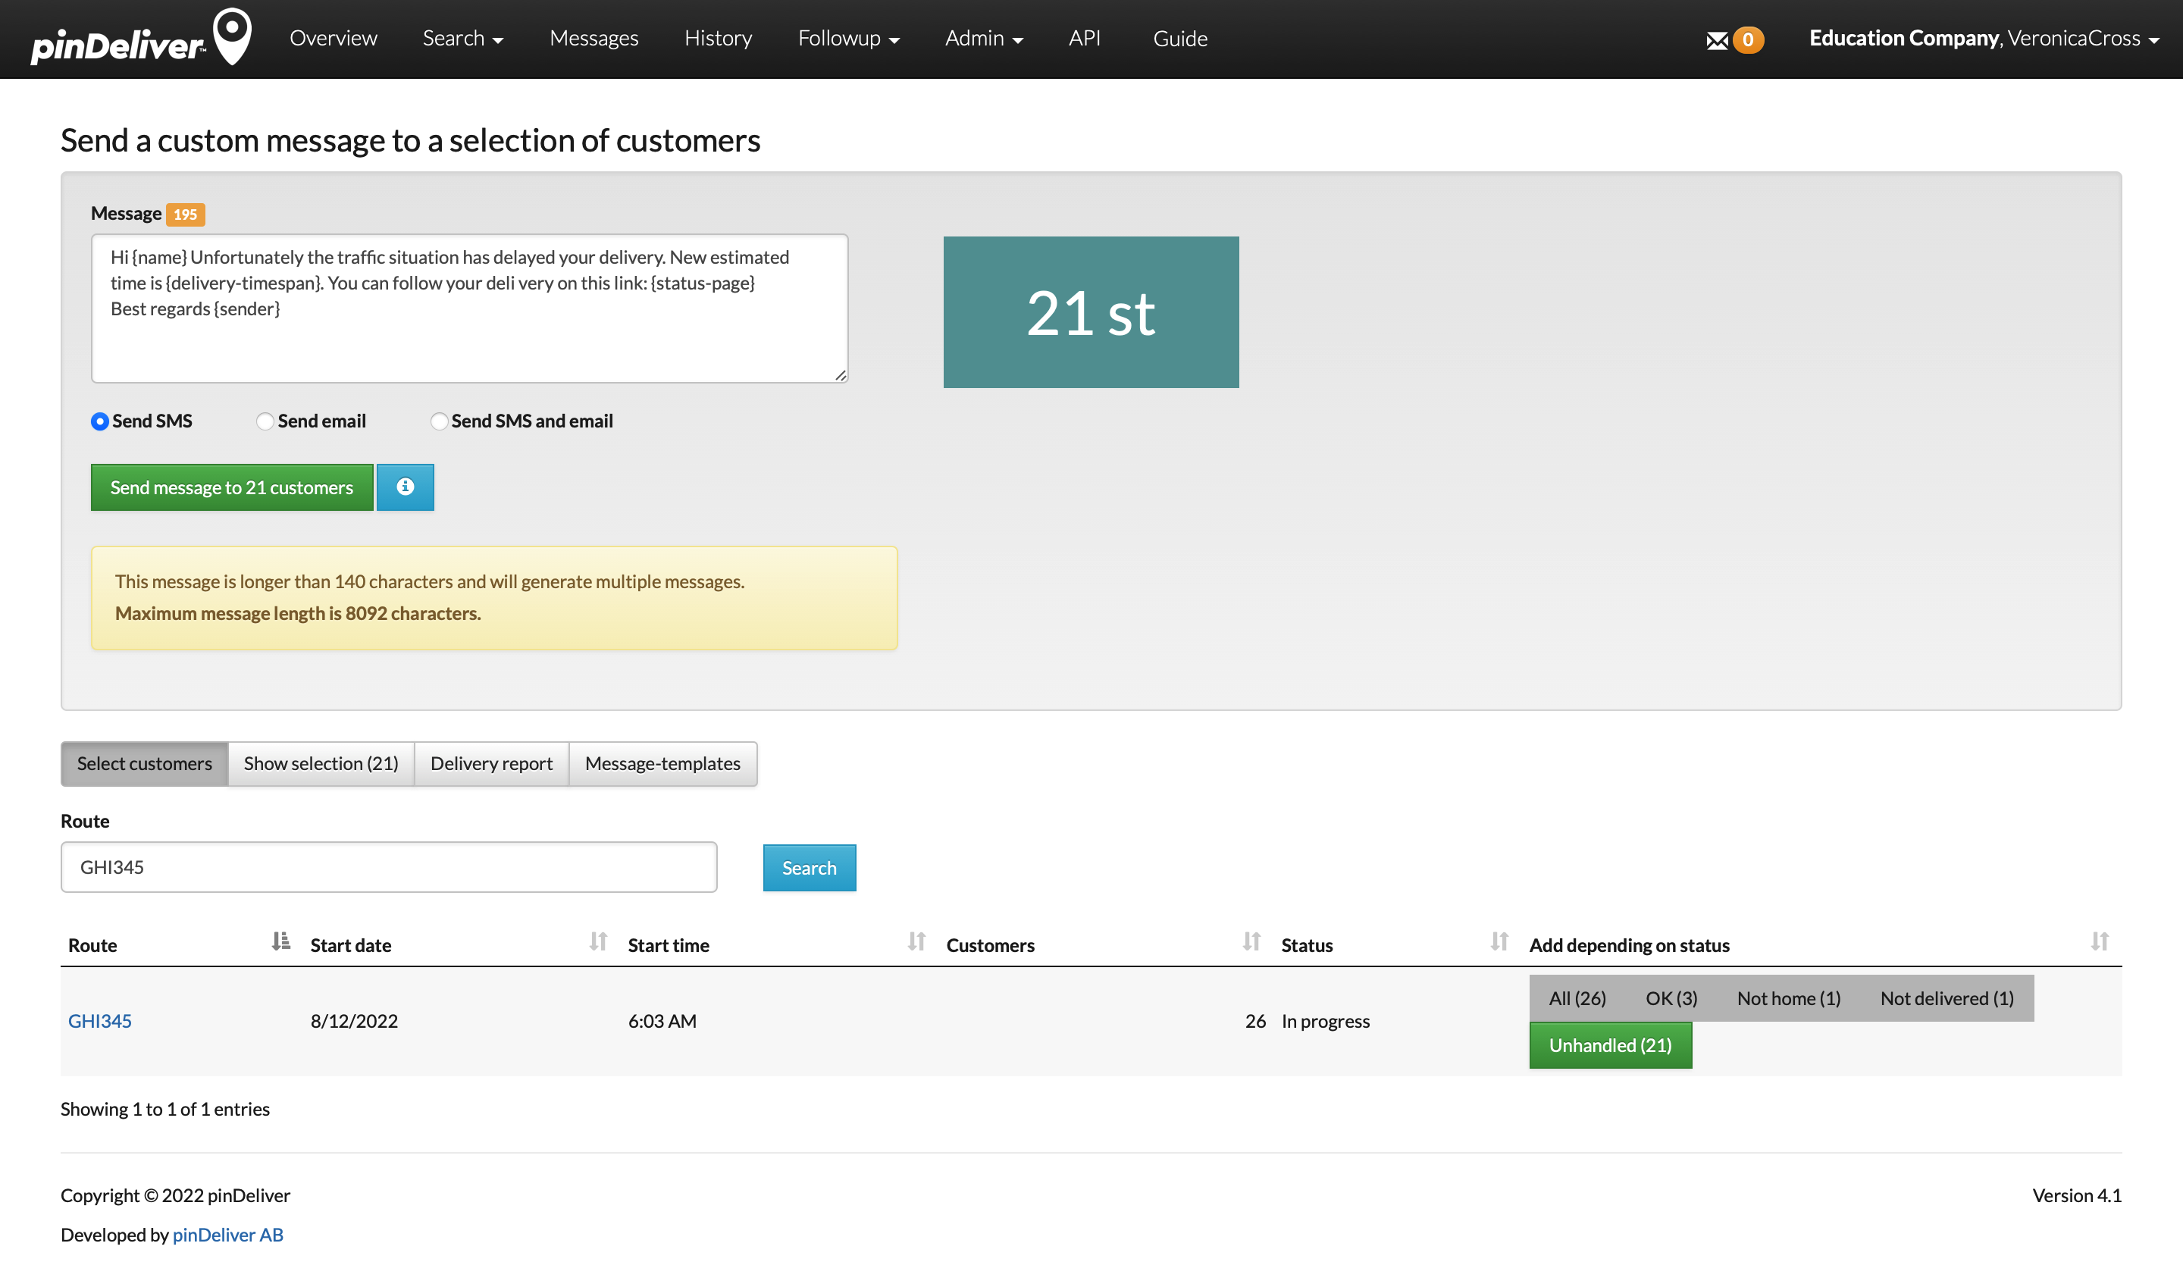Image resolution: width=2183 pixels, height=1287 pixels.
Task: Sort by Route column arrow icon
Action: tap(280, 942)
